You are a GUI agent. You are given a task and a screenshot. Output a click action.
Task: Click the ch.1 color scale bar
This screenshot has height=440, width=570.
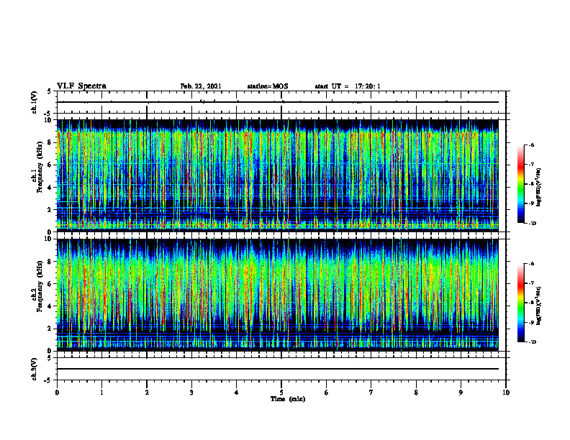pos(520,184)
